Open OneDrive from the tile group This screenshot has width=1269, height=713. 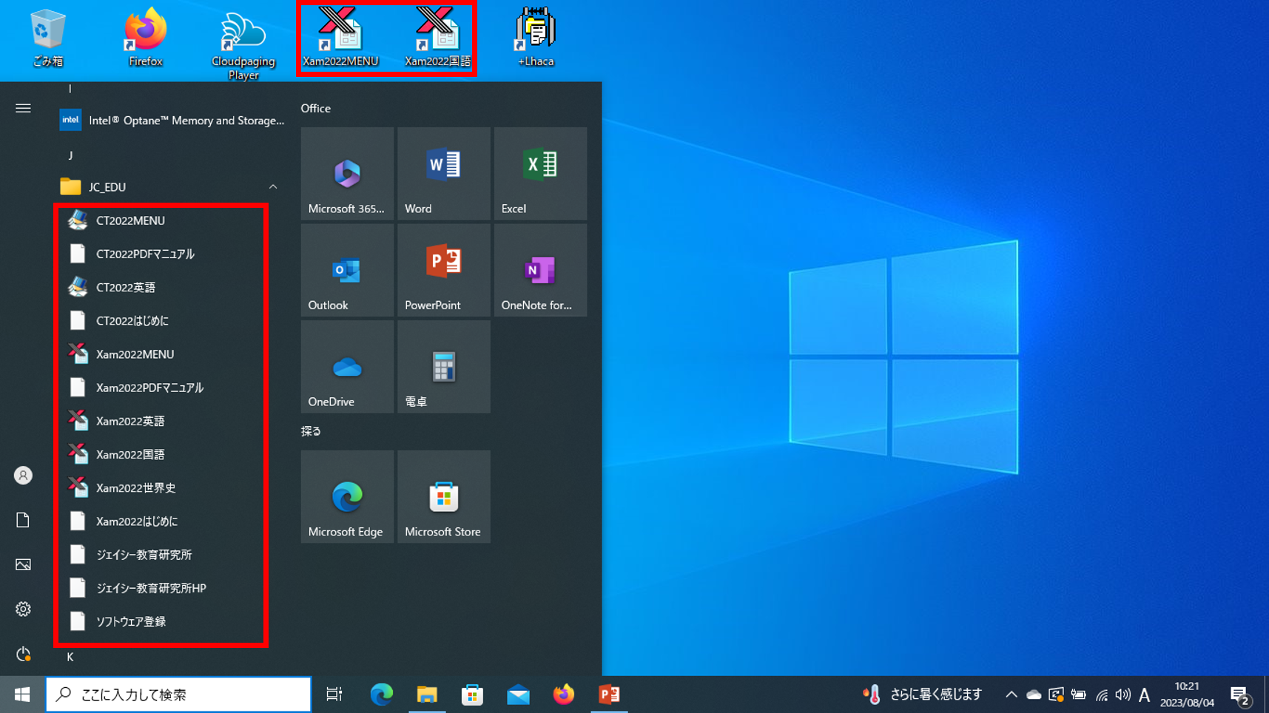click(346, 366)
